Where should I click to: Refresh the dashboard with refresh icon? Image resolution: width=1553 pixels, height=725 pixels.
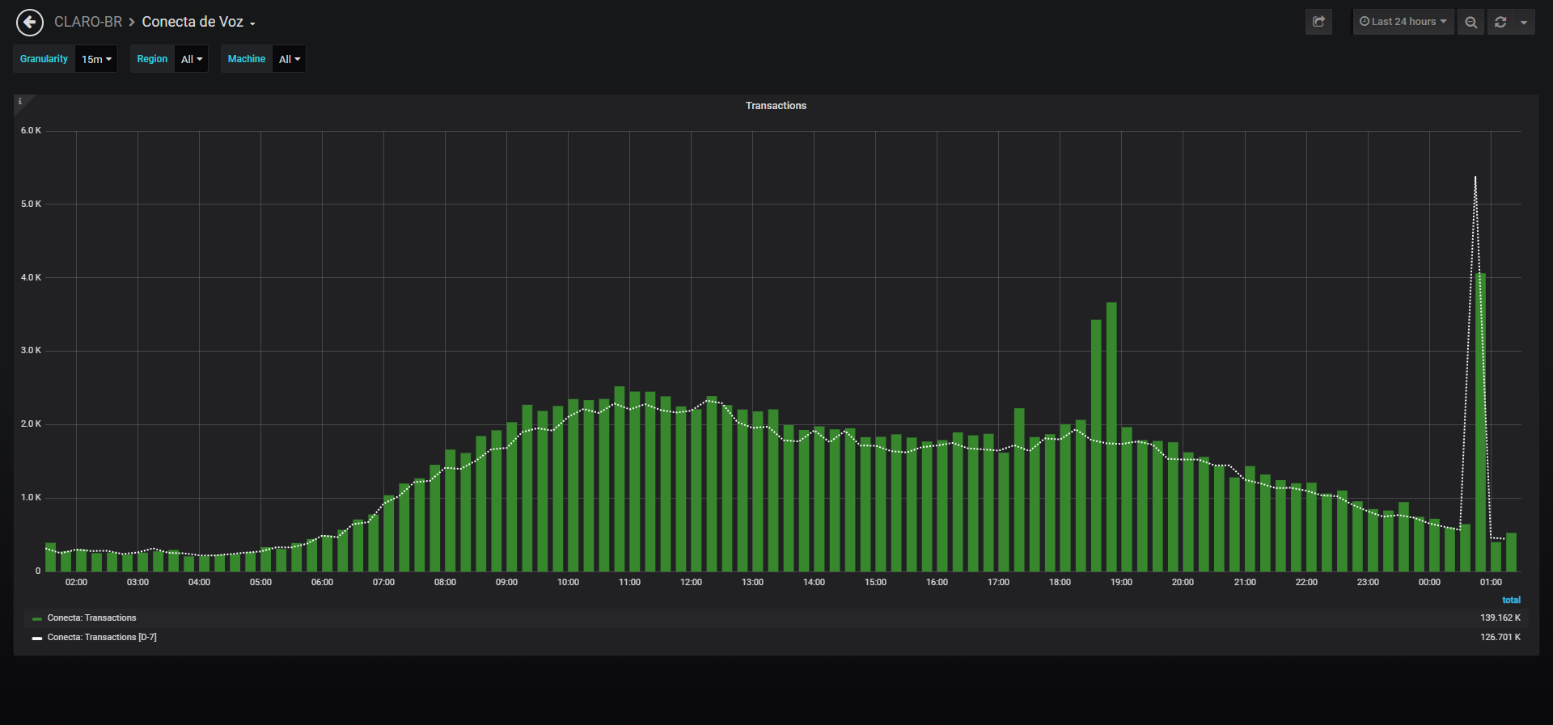(1500, 22)
